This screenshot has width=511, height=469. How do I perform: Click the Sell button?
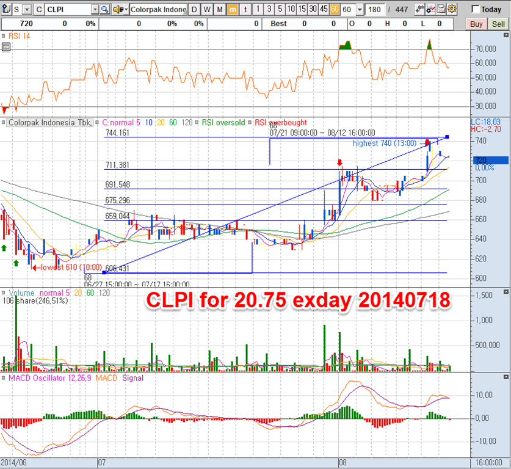[x=498, y=24]
